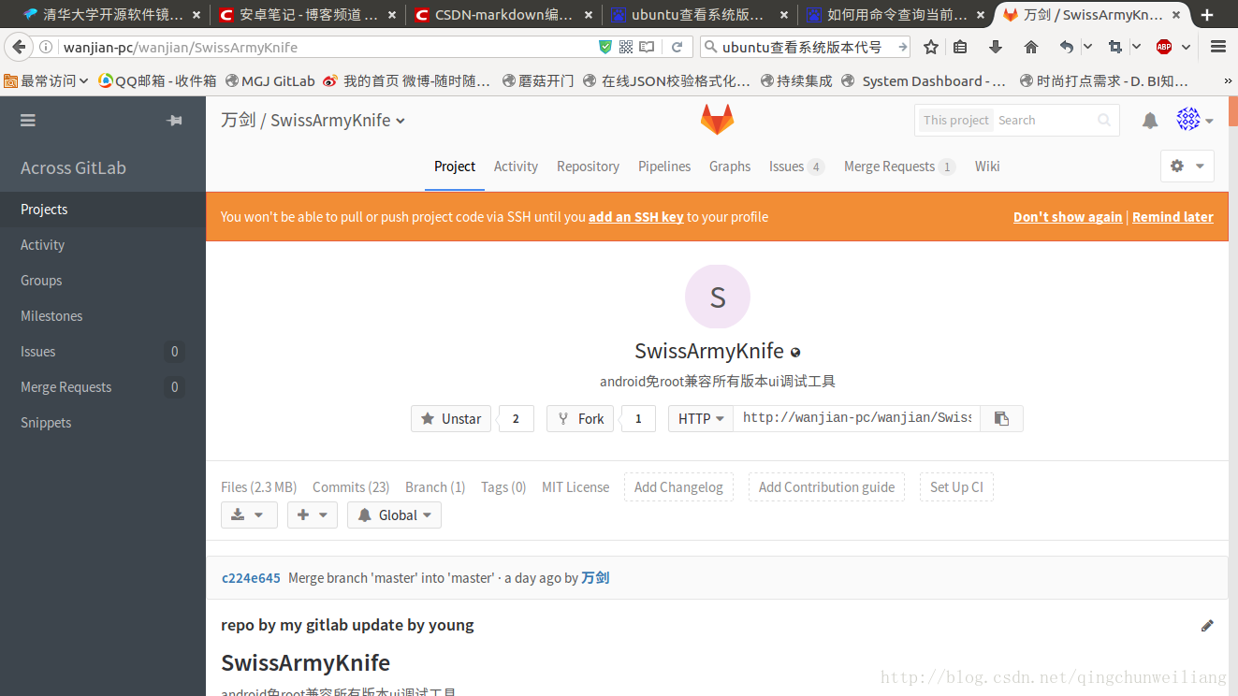
Task: Click the site info icon in address bar
Action: tap(45, 47)
